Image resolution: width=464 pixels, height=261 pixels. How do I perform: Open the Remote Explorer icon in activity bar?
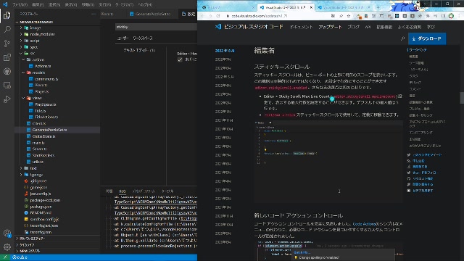pos(7,86)
